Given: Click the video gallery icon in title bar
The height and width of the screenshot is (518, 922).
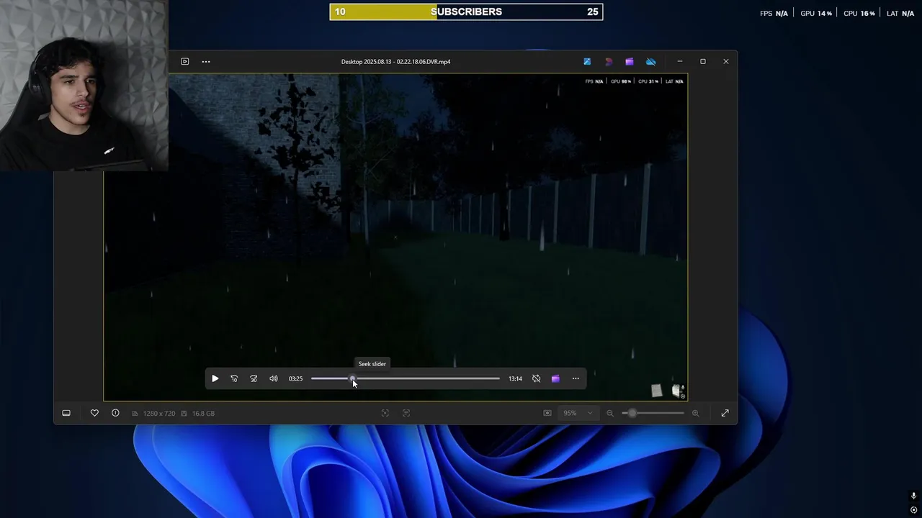Looking at the screenshot, I should click(x=184, y=62).
